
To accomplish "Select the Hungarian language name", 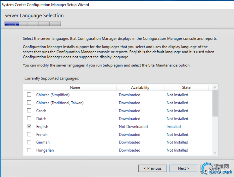I will [45, 150].
